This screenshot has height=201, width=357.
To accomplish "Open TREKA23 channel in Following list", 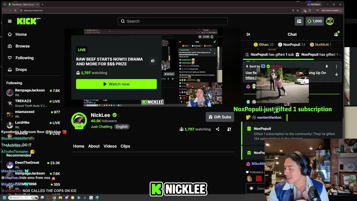I will click(33, 103).
